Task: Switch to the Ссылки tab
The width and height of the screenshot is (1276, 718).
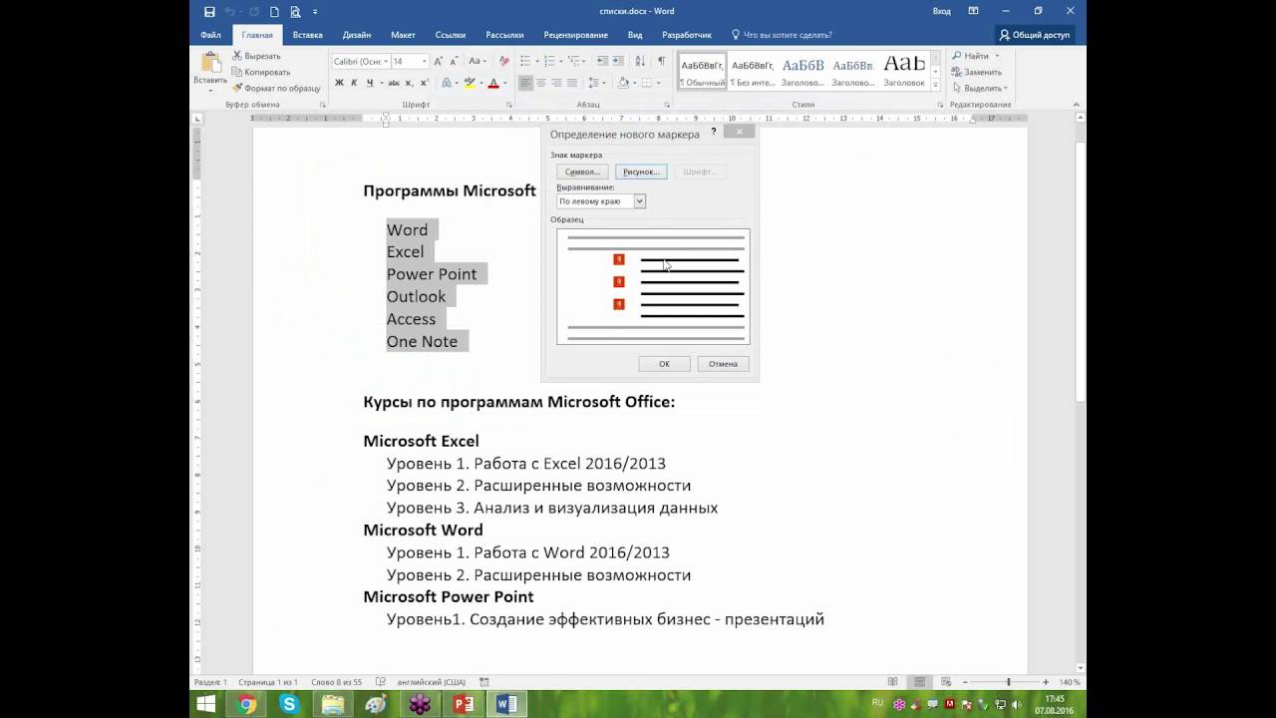Action: (x=451, y=35)
